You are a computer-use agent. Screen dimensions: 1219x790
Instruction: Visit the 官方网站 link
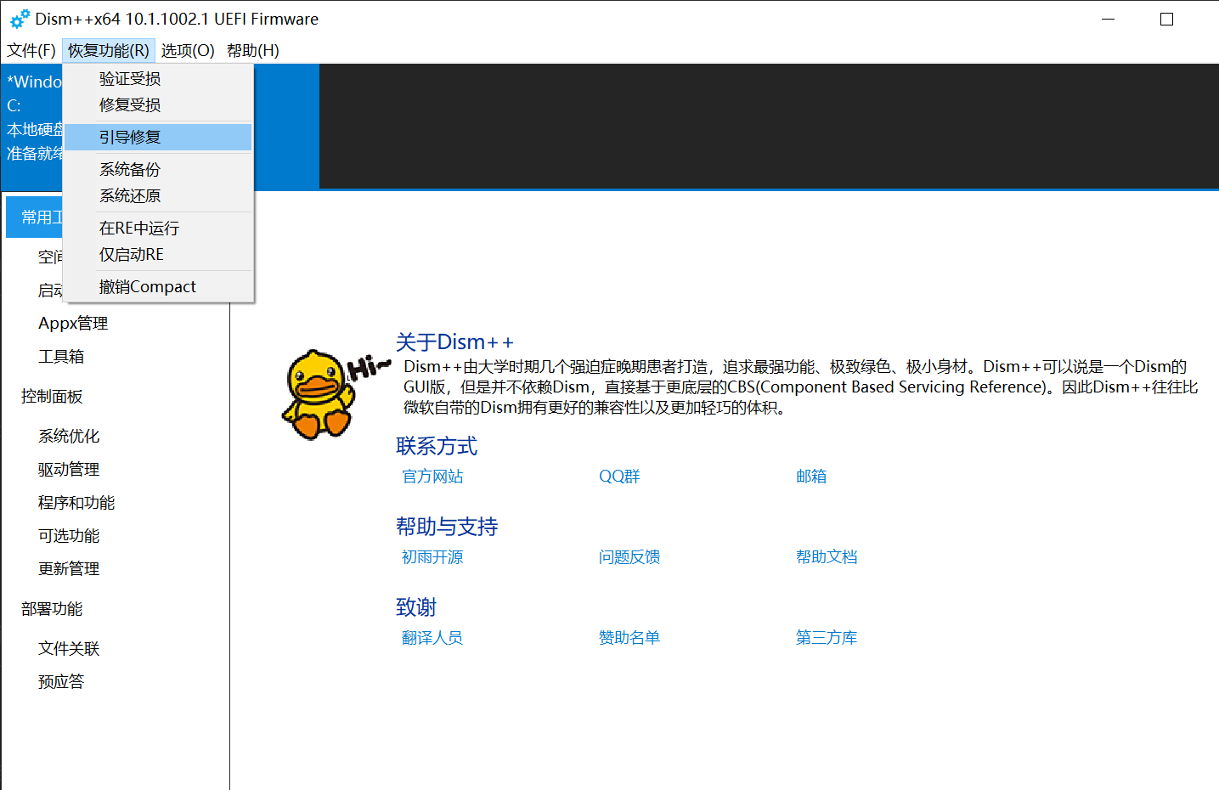pos(432,476)
